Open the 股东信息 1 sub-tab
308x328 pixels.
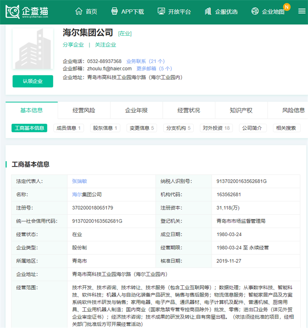[105, 128]
